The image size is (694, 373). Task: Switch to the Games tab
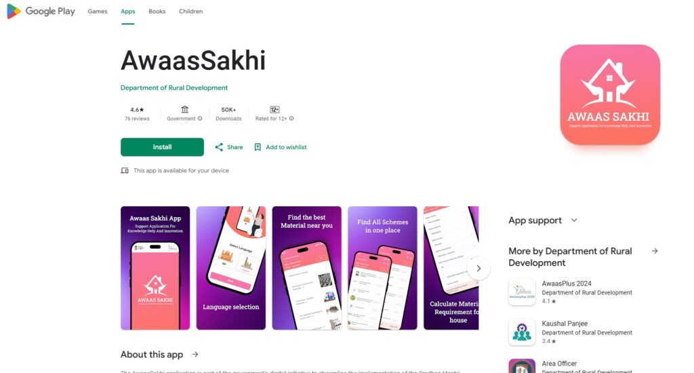pyautogui.click(x=98, y=12)
